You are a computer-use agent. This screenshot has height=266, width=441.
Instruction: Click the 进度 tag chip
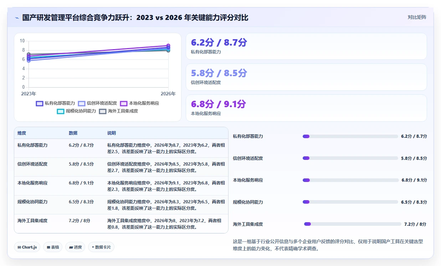pyautogui.click(x=75, y=247)
